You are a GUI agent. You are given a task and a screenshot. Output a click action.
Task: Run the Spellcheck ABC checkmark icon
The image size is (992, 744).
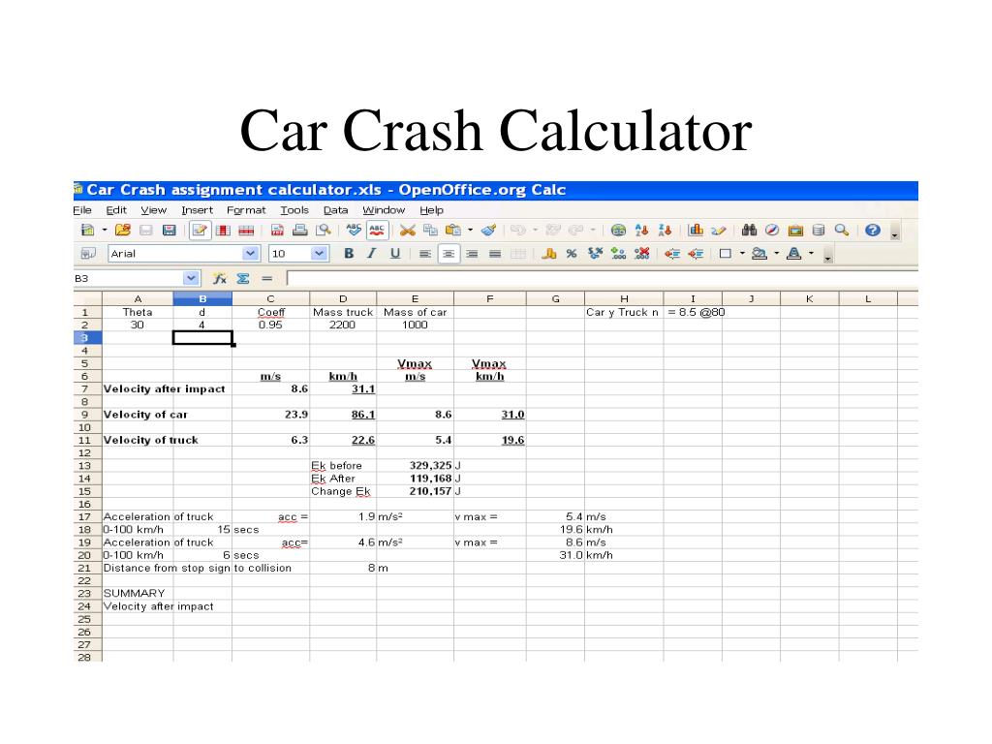[354, 231]
